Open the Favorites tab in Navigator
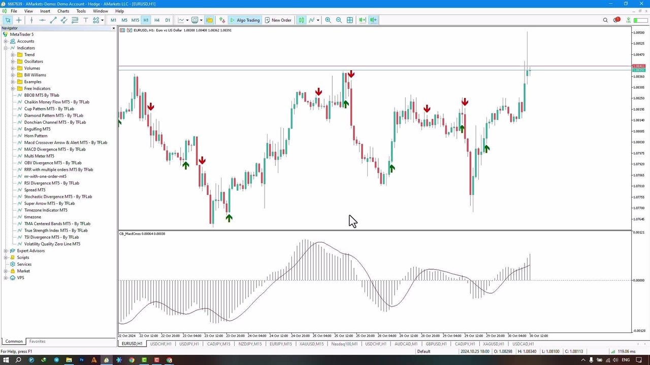 (37, 341)
